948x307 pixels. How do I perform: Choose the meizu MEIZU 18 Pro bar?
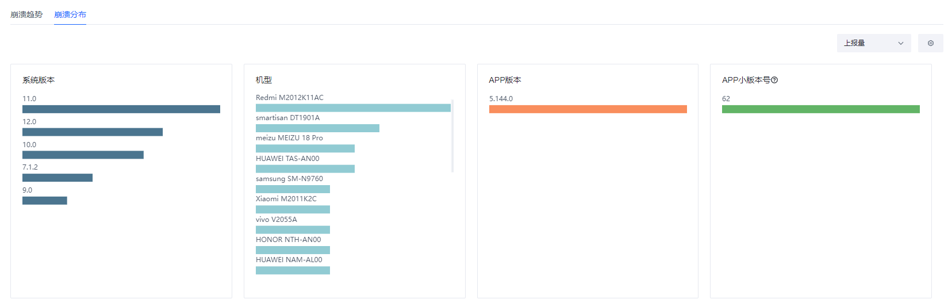pos(305,148)
